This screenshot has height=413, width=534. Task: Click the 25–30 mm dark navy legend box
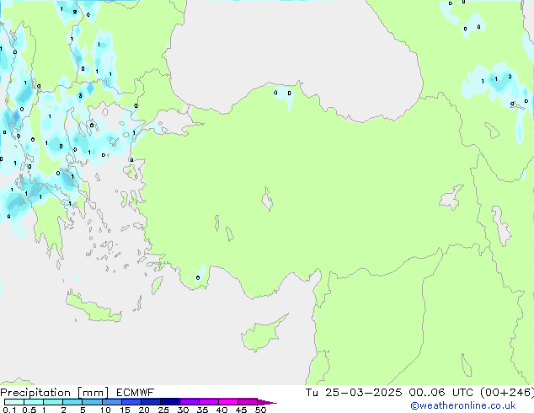(170, 402)
